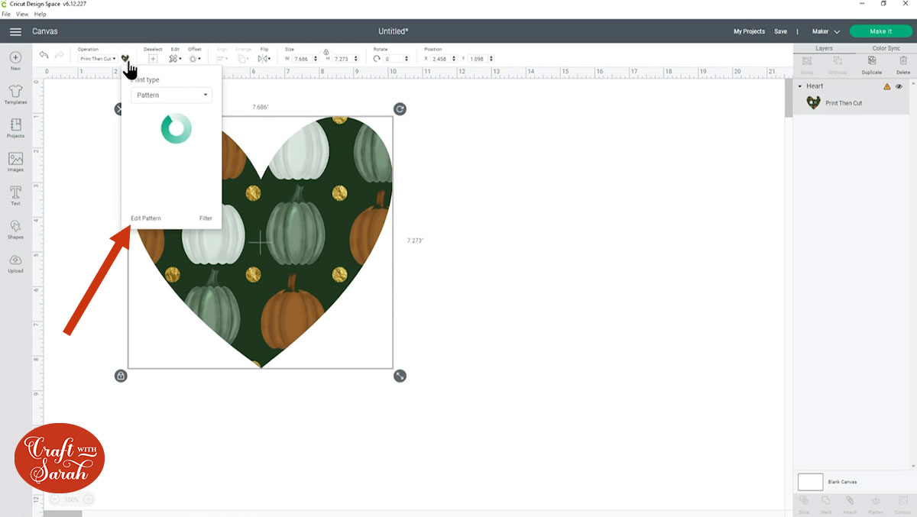Screen dimensions: 917x517
Task: Click the Edit Pattern link
Action: pyautogui.click(x=146, y=218)
